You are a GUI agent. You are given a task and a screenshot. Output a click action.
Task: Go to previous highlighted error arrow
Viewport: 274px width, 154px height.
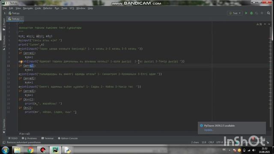coord(265,24)
